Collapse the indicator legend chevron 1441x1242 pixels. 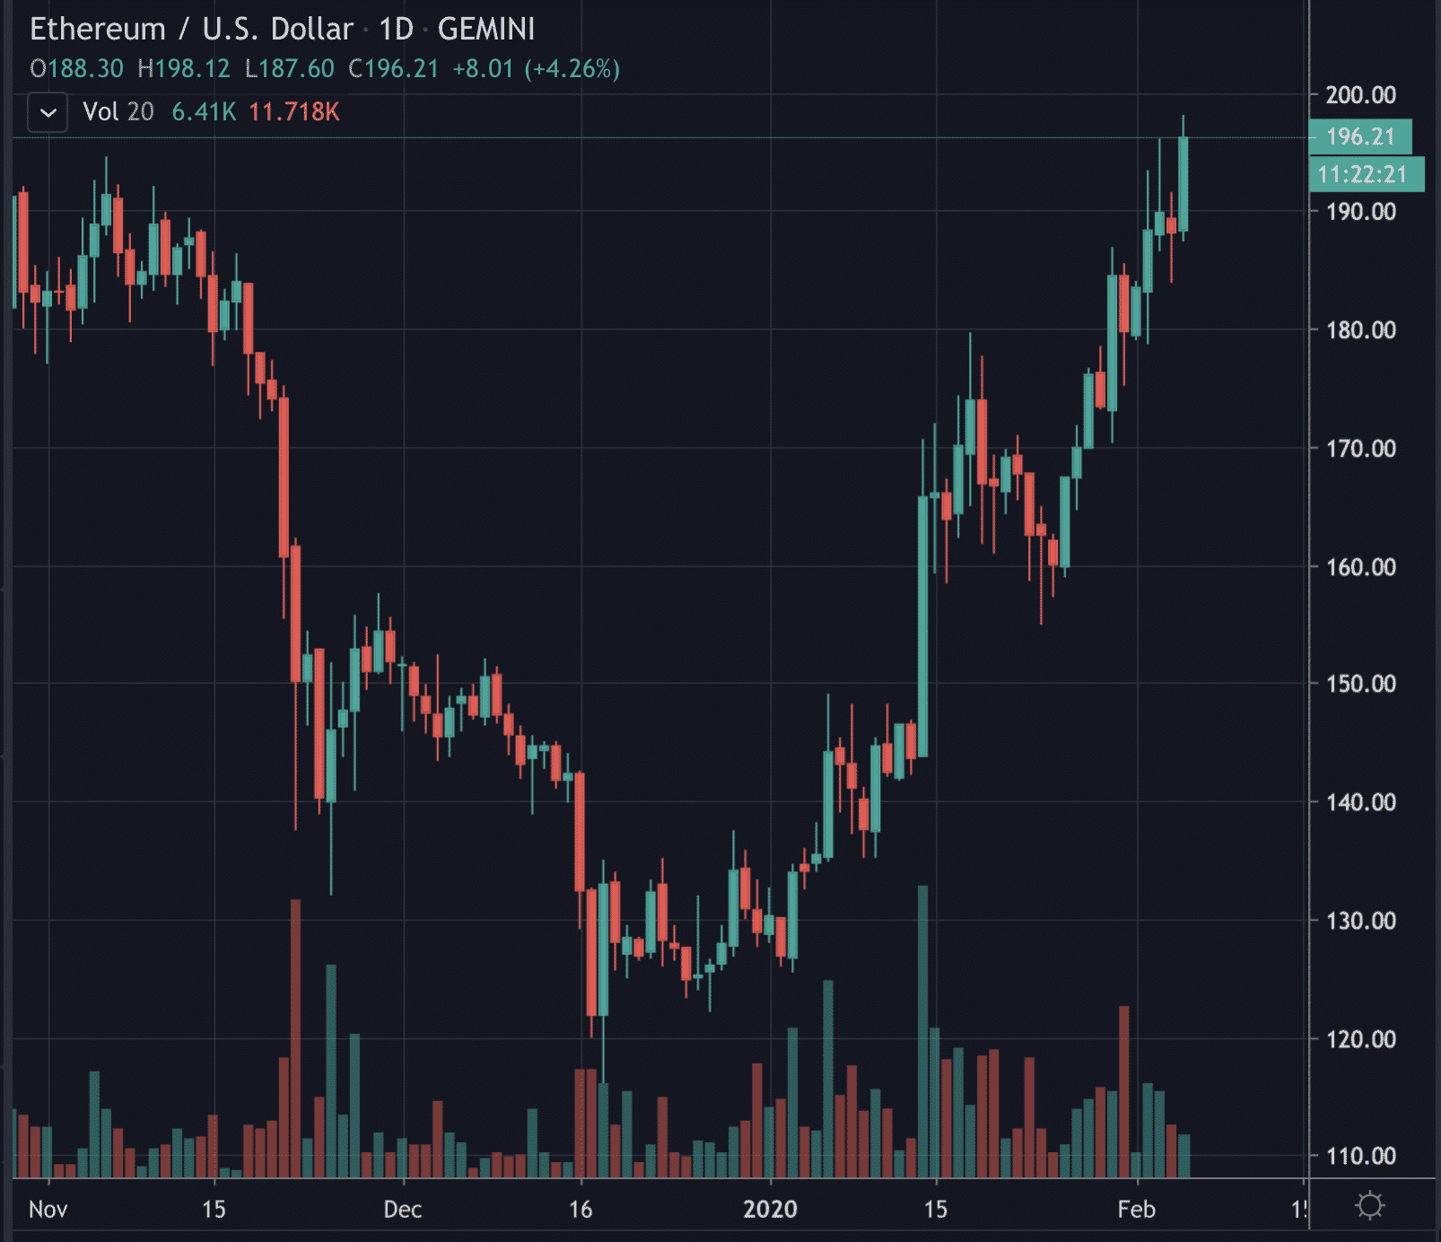(48, 113)
